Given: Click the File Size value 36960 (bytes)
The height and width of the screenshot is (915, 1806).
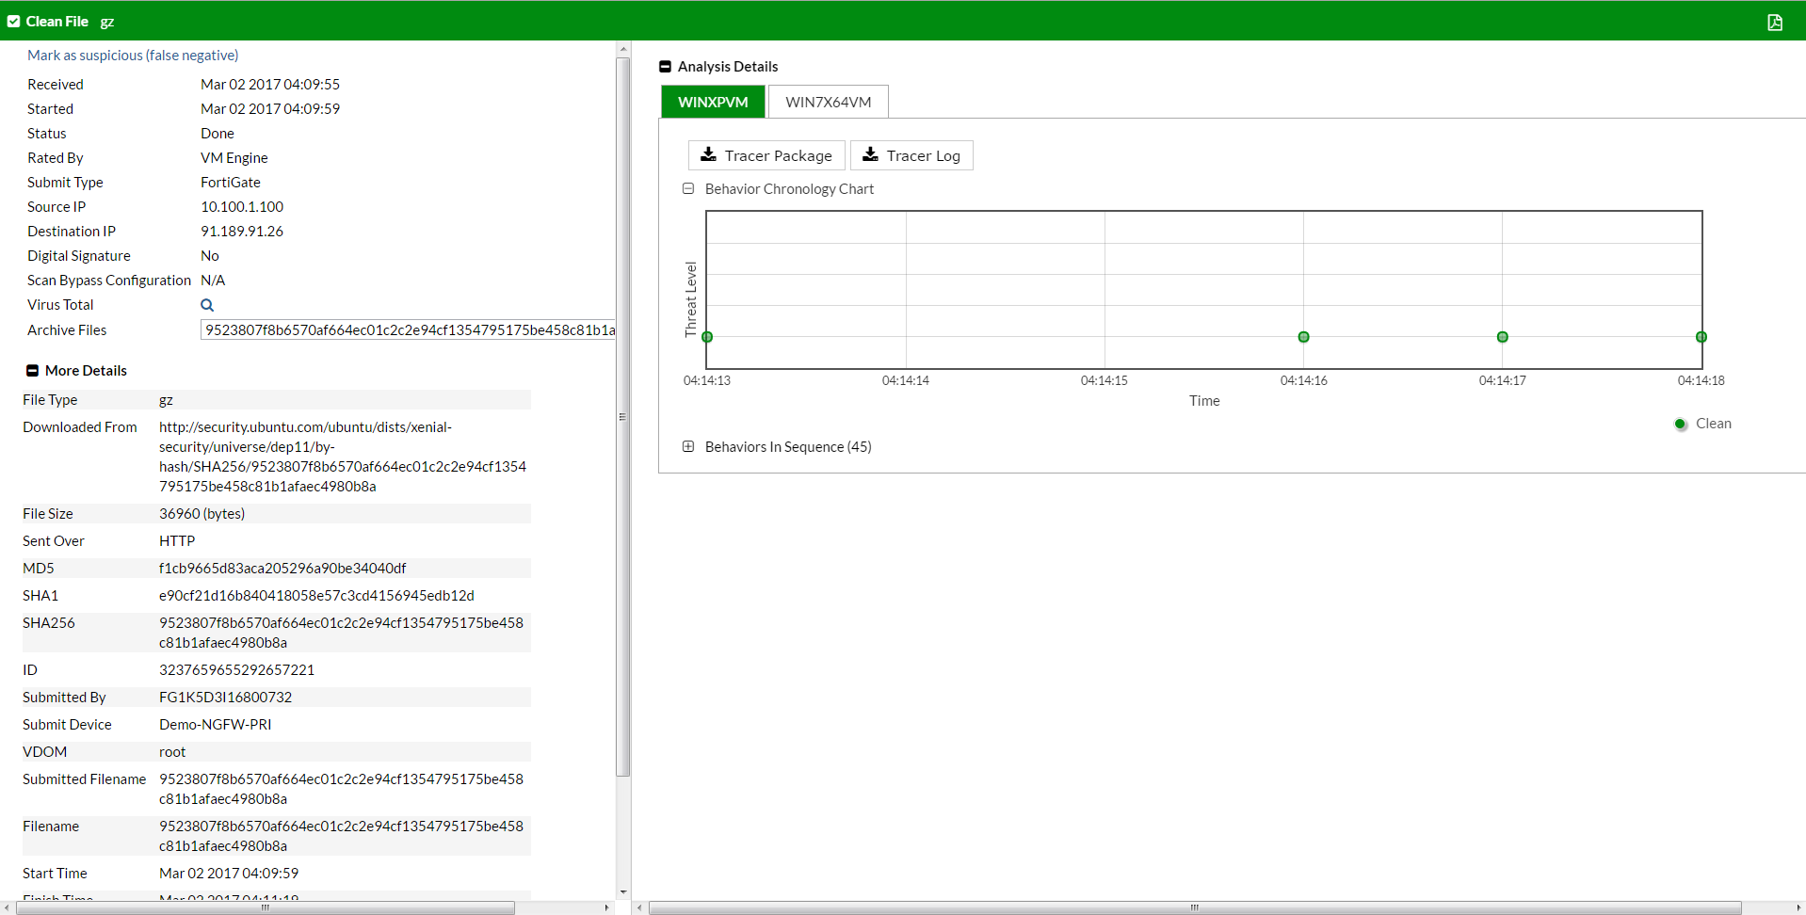Looking at the screenshot, I should 202,514.
